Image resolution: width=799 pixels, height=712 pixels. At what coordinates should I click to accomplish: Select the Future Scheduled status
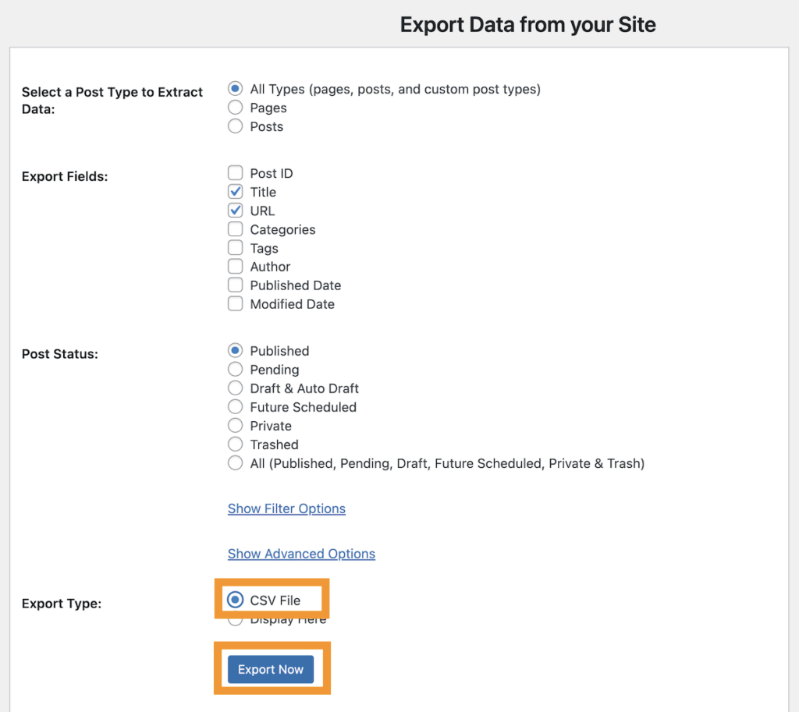pyautogui.click(x=235, y=406)
